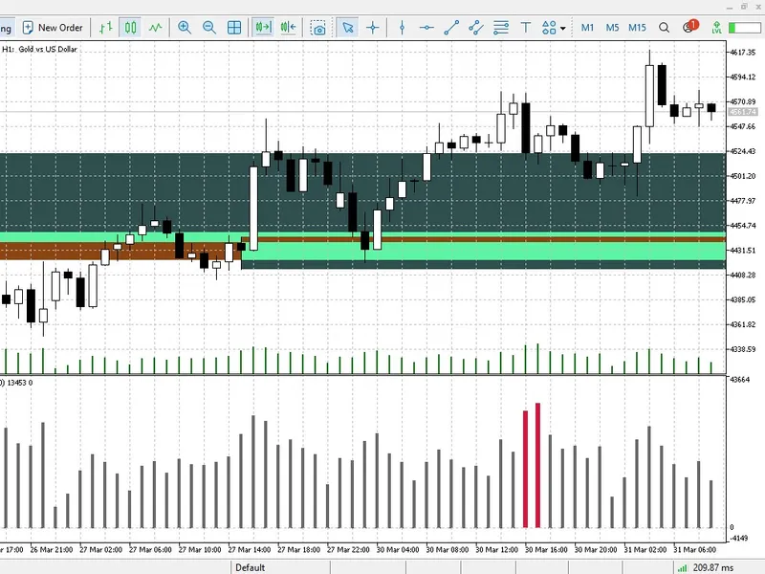Switch timeframe to M5
This screenshot has height=574, width=765.
pos(612,28)
